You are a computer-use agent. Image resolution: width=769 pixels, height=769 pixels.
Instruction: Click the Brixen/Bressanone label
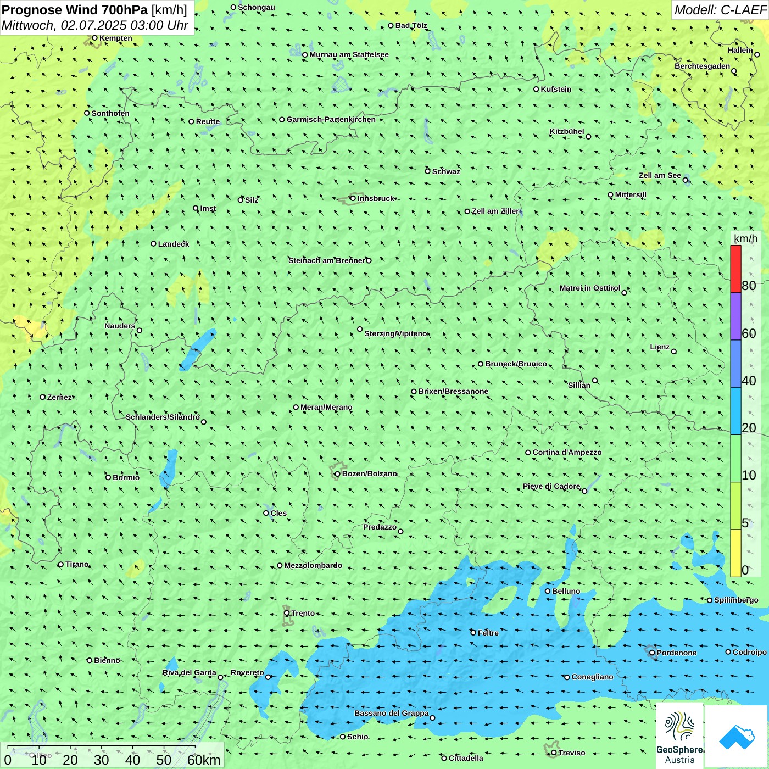pos(453,391)
